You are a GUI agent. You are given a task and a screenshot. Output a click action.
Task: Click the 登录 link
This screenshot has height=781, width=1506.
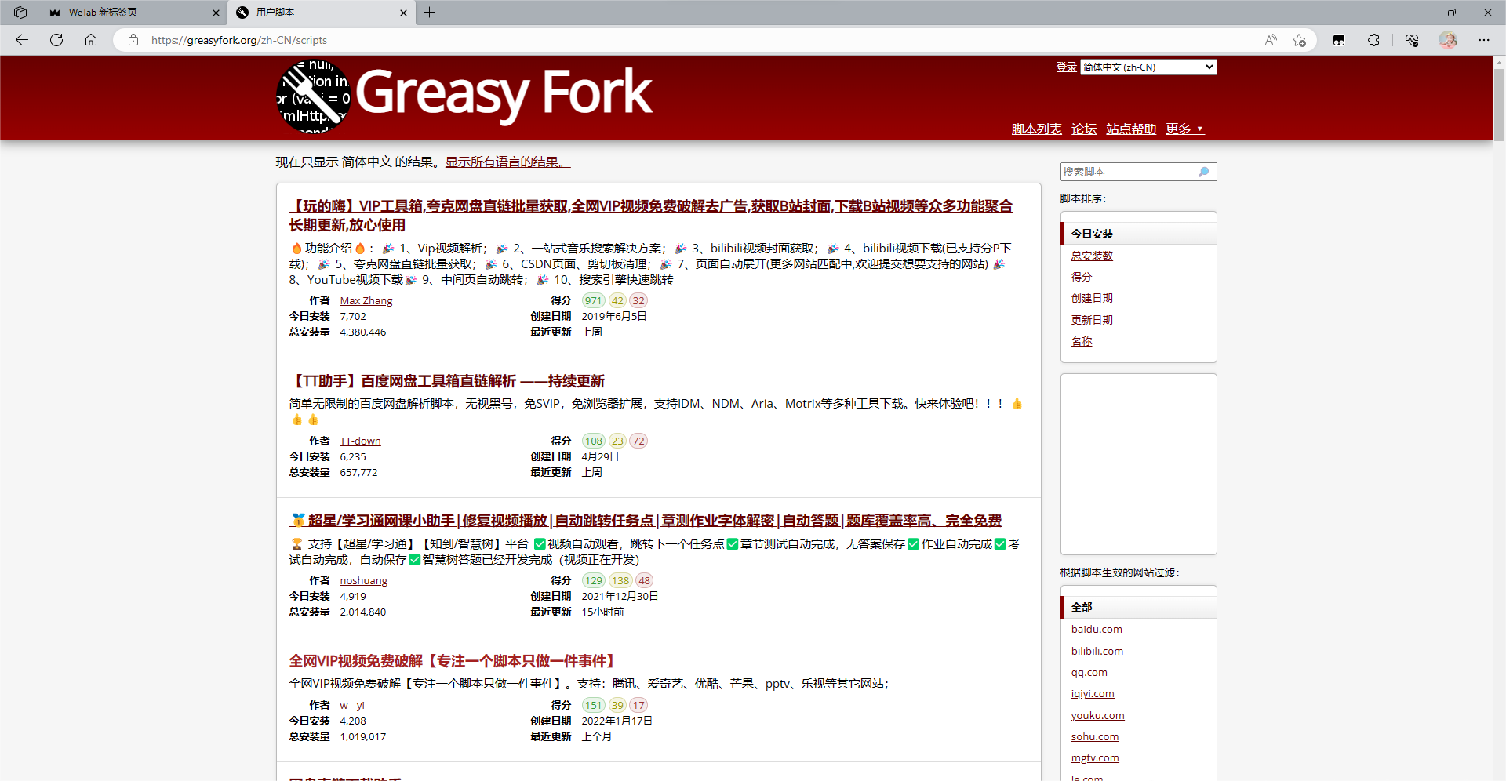click(x=1066, y=67)
